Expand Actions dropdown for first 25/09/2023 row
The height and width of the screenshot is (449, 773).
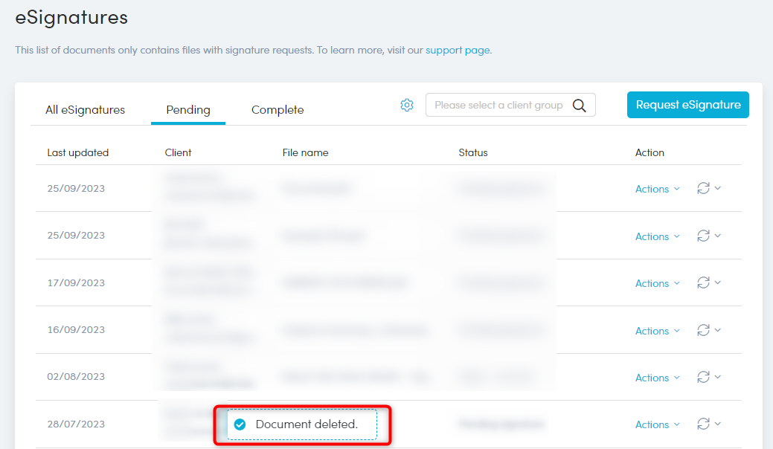coord(657,189)
